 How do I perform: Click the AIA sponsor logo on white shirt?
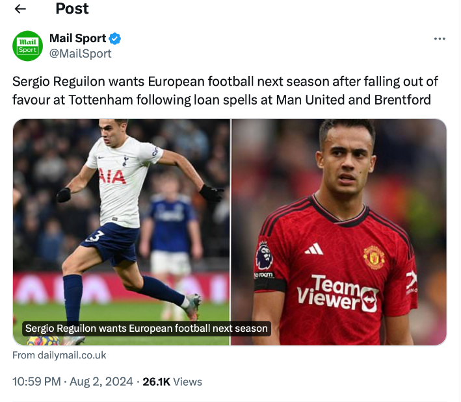(112, 176)
